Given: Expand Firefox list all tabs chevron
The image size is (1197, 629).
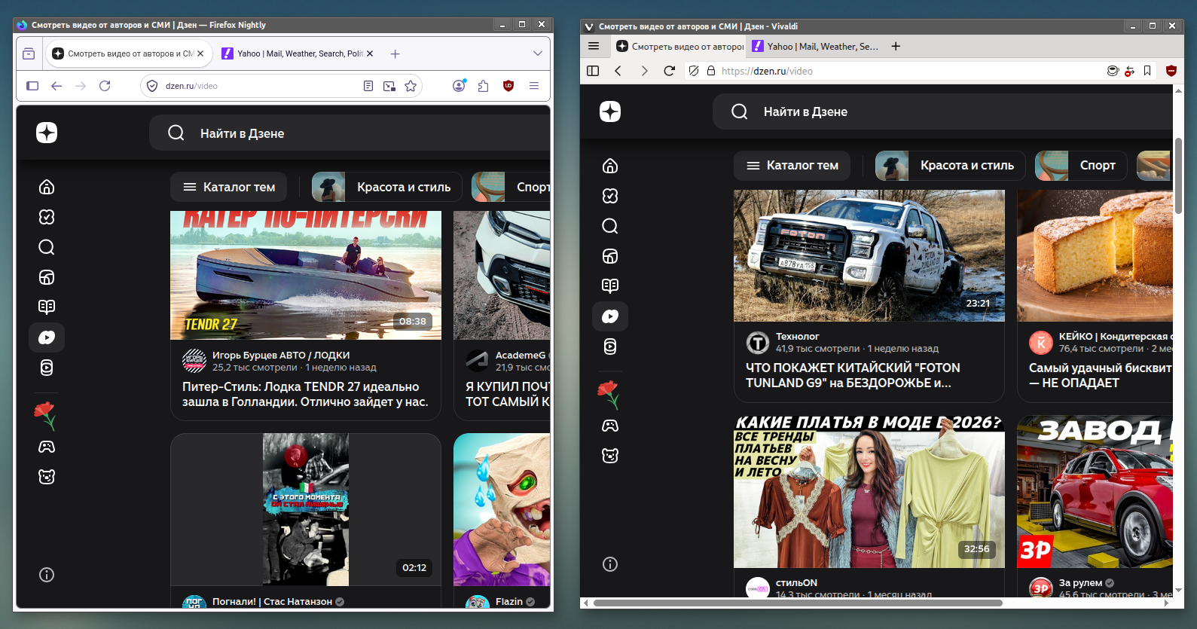Looking at the screenshot, I should [537, 53].
